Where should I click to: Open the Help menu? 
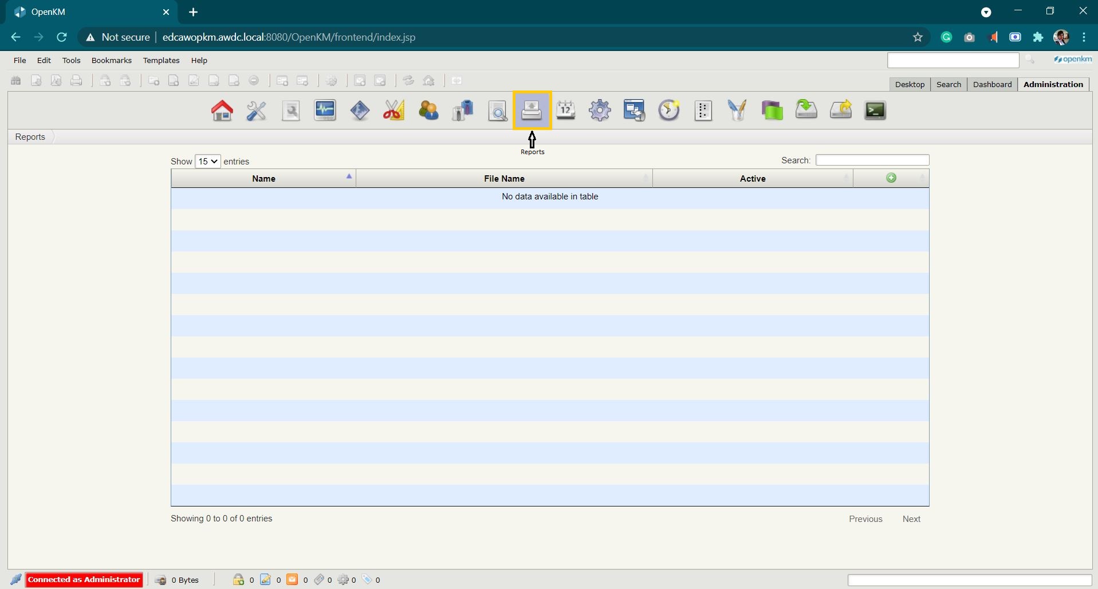coord(199,60)
